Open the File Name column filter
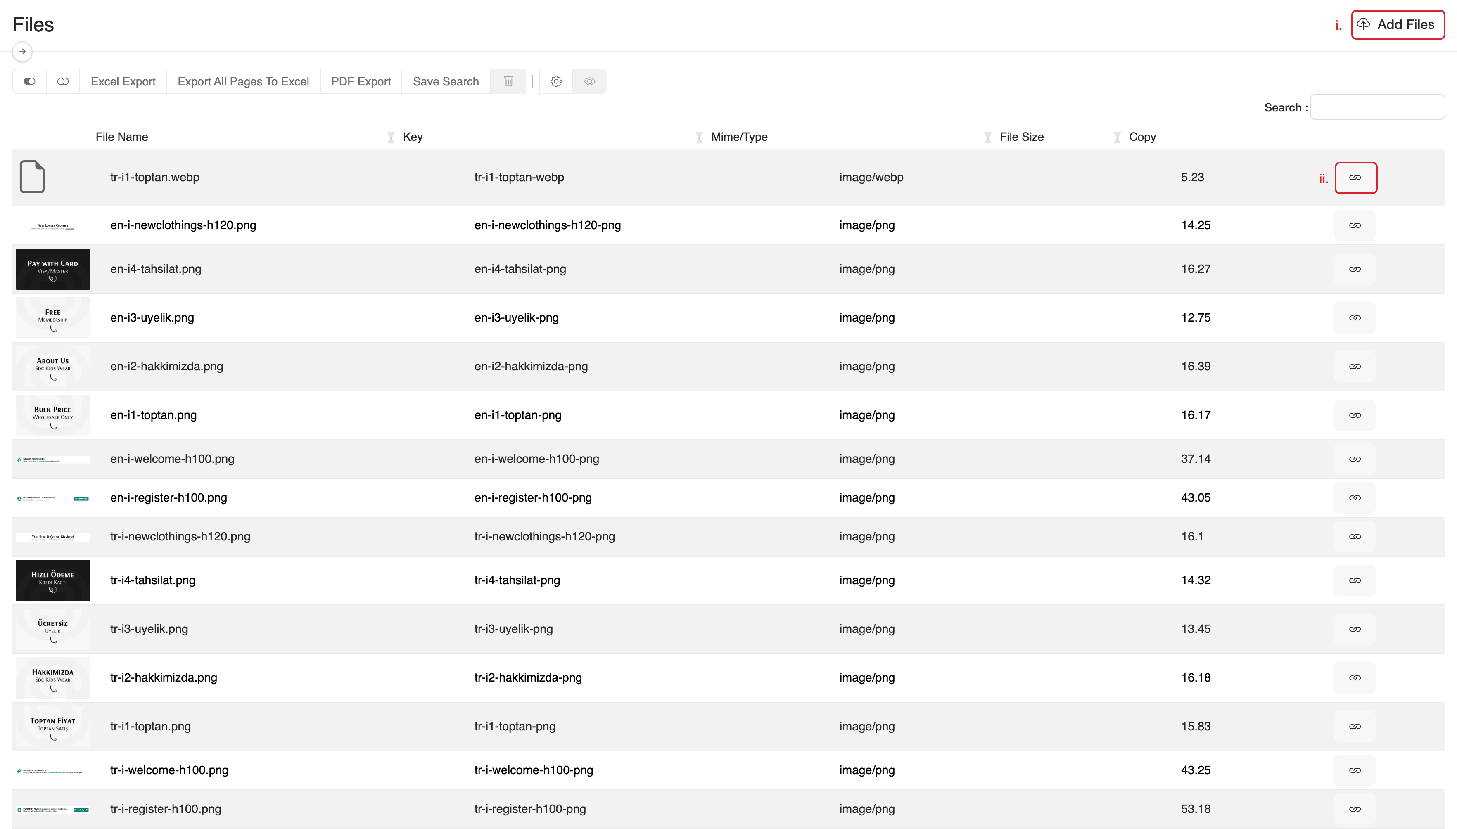1457x829 pixels. point(391,137)
